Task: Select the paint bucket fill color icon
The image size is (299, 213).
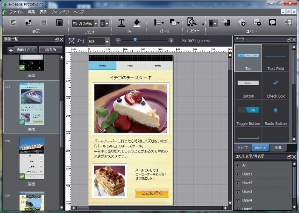Action: (137, 23)
